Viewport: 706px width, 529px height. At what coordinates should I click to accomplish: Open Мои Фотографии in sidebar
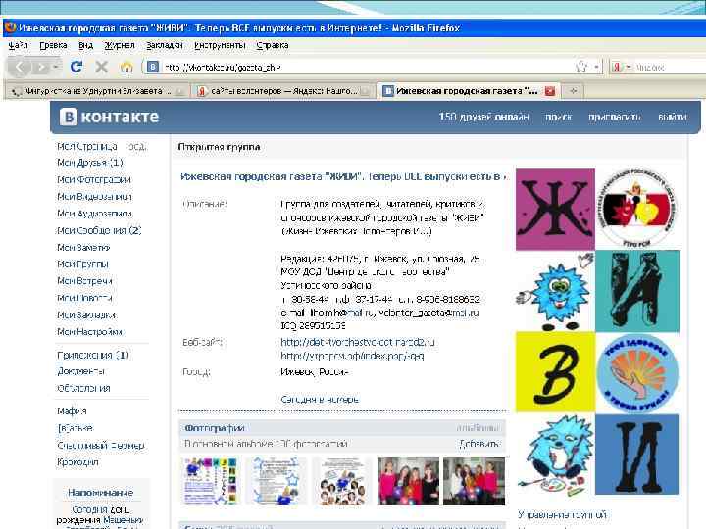click(x=94, y=179)
